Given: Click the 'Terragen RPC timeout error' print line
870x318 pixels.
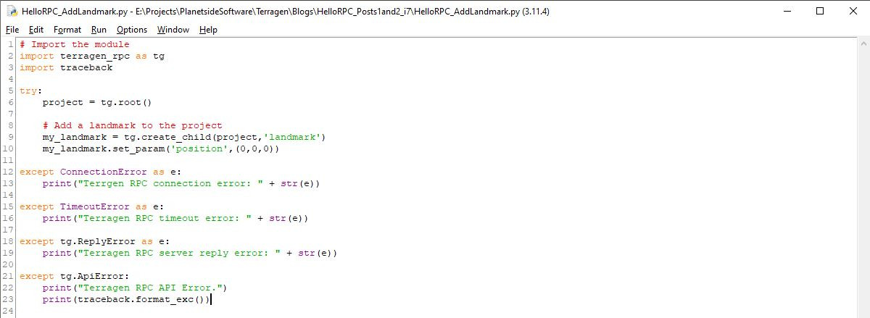Looking at the screenshot, I should pos(176,218).
